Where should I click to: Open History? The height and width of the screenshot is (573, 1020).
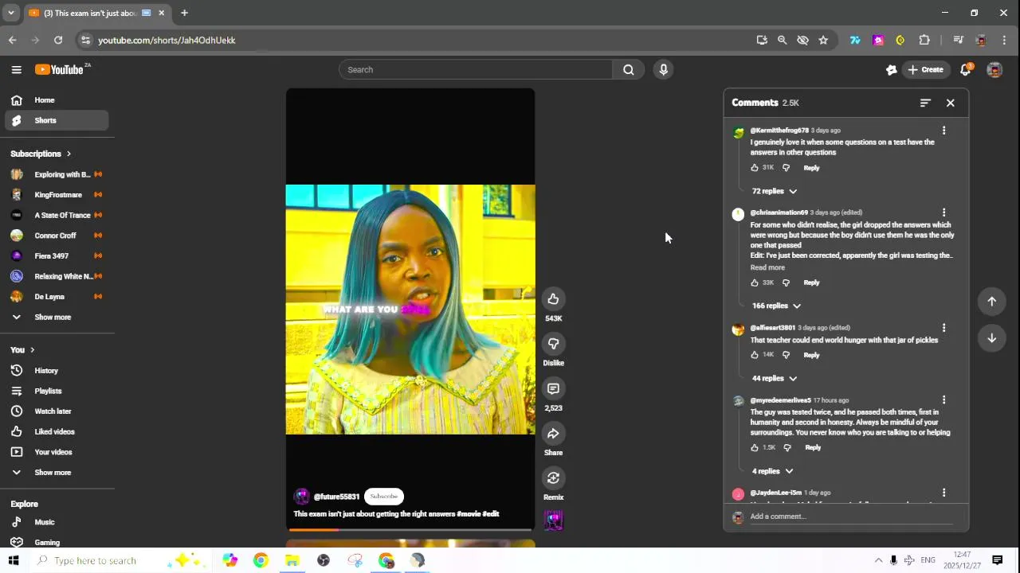(56, 371)
